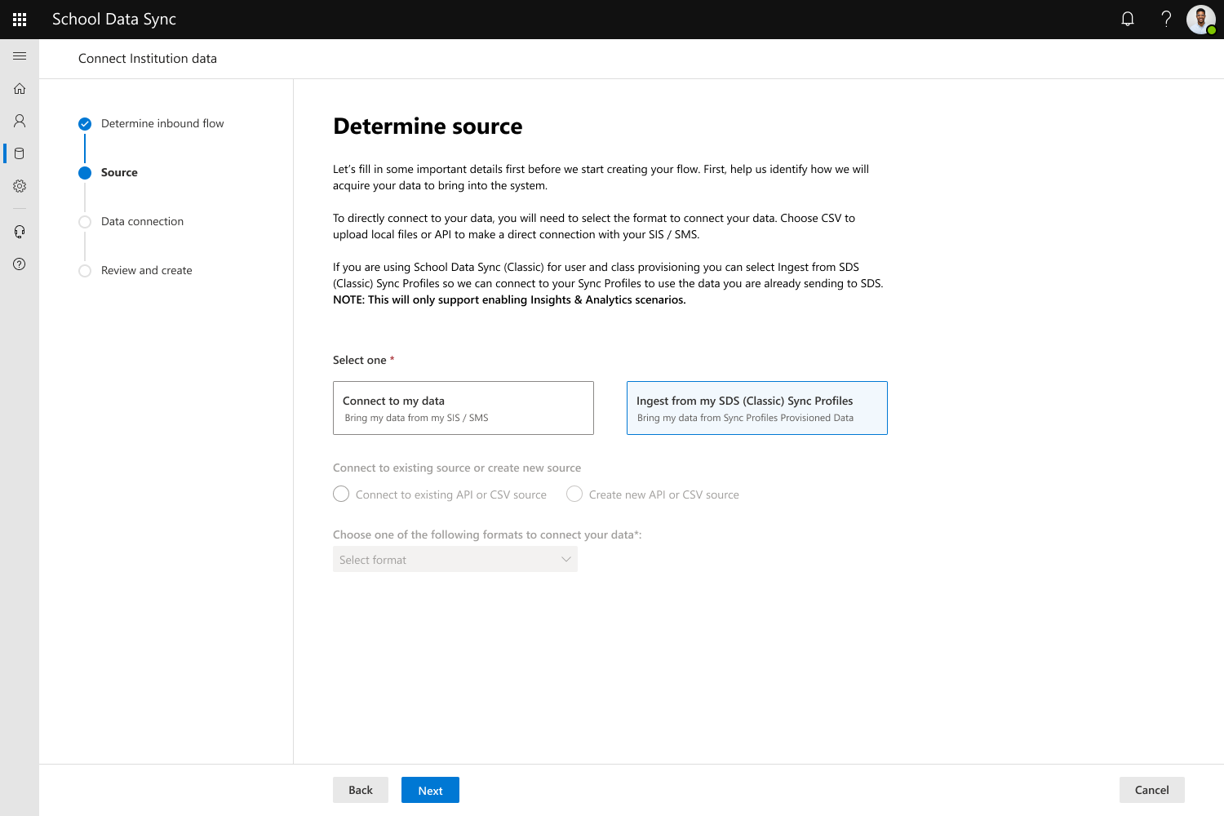Click the checkmark icon of the completed step
The height and width of the screenshot is (816, 1224).
coord(85,124)
